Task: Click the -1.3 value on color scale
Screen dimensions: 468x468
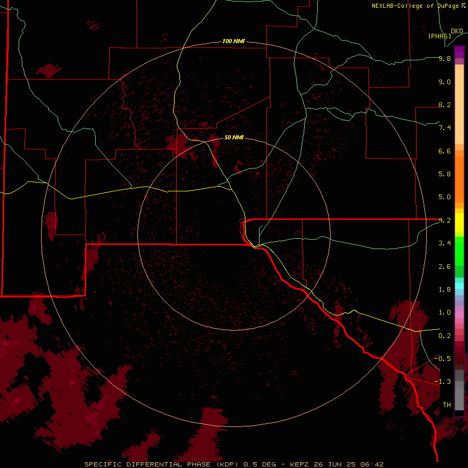Action: [x=443, y=382]
